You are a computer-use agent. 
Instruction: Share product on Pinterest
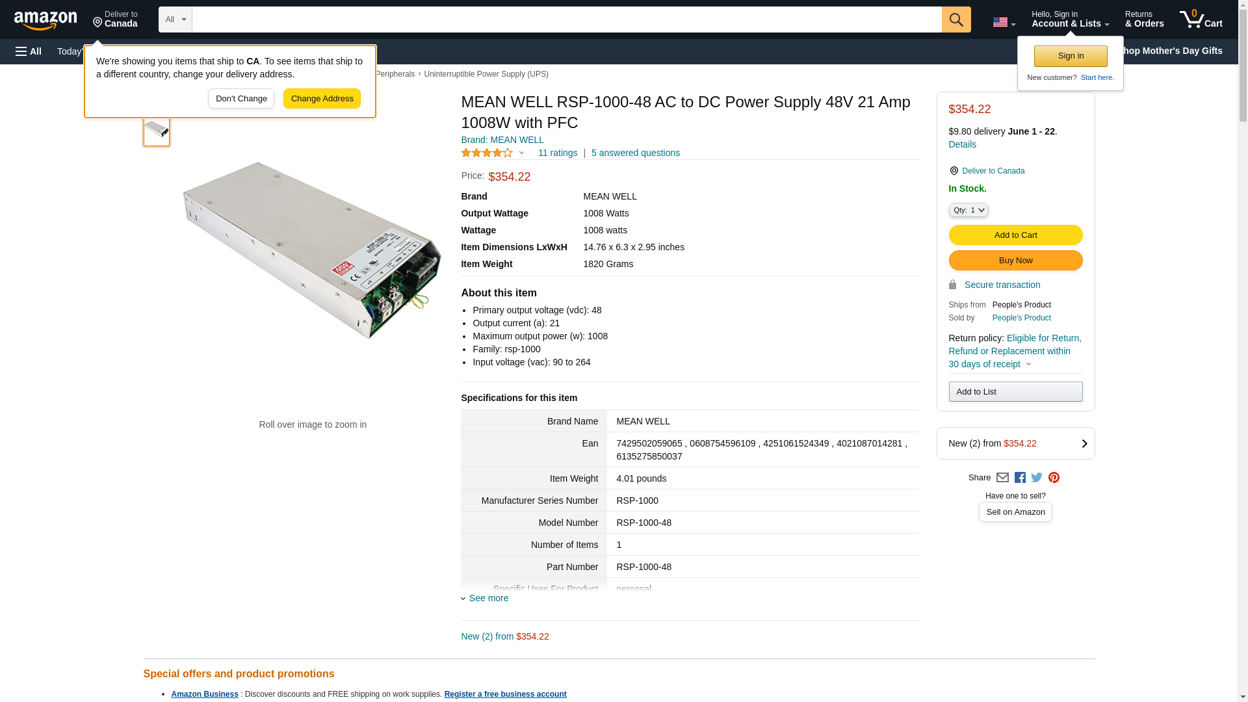(1054, 478)
